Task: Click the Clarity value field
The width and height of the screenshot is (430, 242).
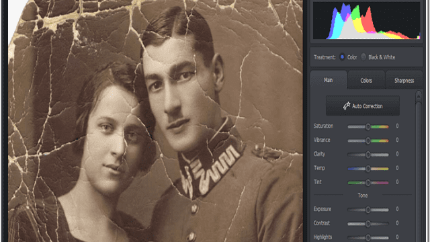Action: pos(397,154)
